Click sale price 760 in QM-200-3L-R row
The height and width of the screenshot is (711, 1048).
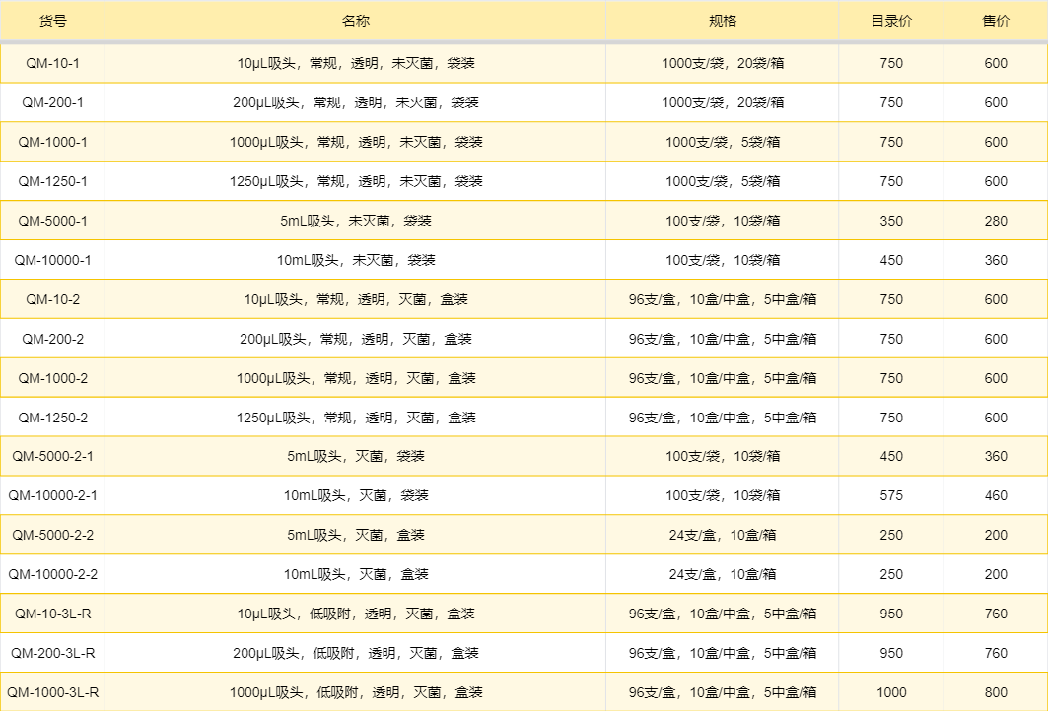pos(995,654)
